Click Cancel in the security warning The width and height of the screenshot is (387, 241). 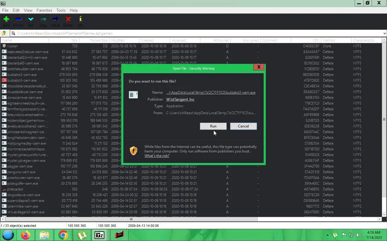[243, 126]
